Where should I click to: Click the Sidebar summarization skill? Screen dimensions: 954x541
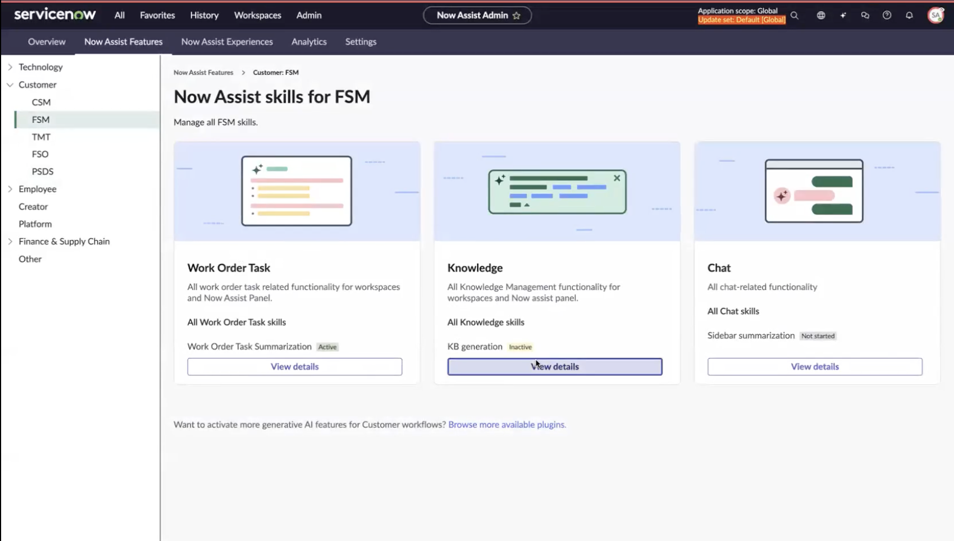tap(751, 335)
